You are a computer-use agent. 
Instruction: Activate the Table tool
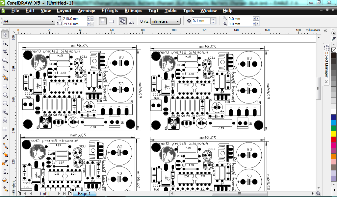click(5, 129)
